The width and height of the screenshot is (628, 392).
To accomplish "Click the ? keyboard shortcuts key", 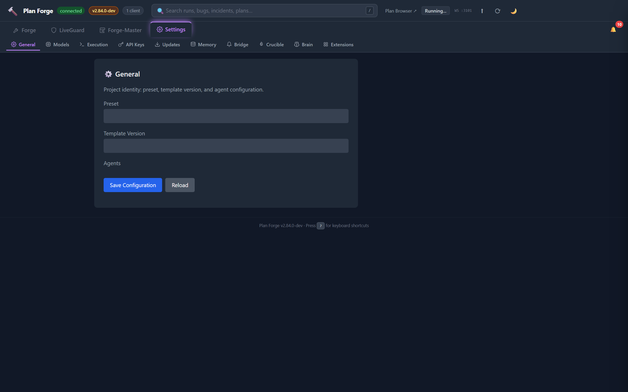I will click(321, 226).
